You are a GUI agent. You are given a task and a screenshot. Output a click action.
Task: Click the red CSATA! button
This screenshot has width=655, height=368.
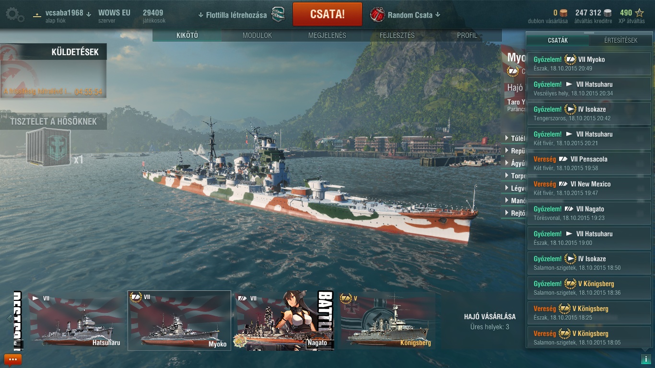point(327,14)
